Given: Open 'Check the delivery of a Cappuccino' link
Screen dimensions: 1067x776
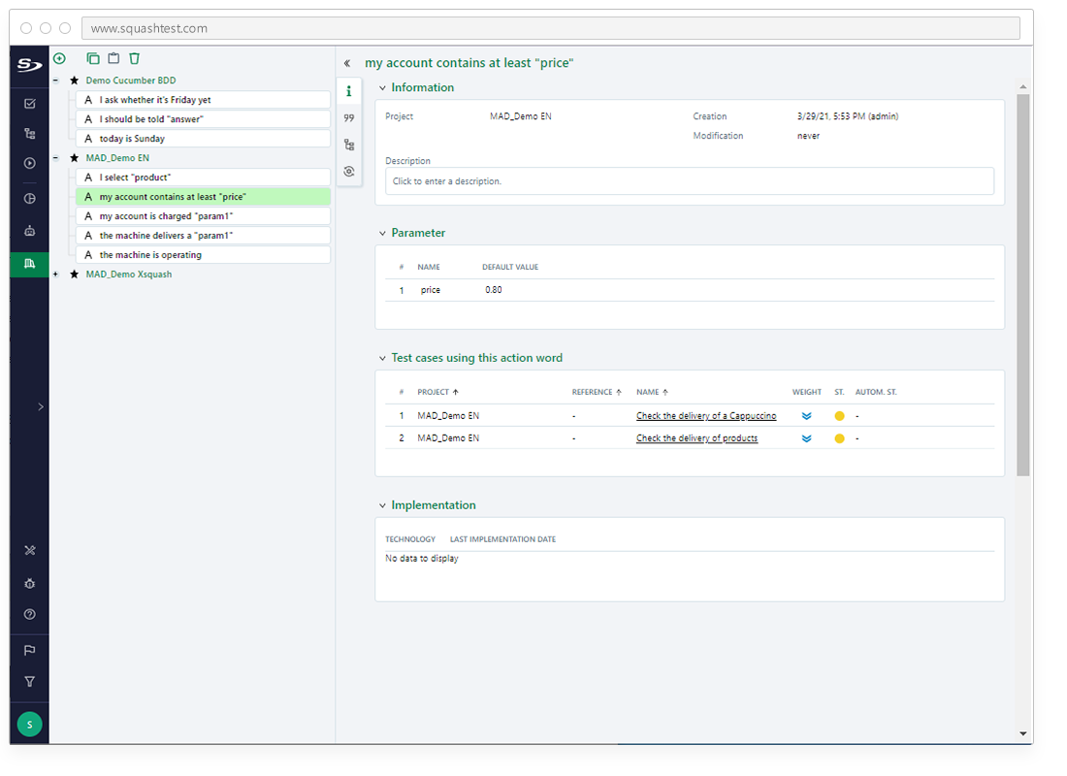Looking at the screenshot, I should (x=705, y=416).
